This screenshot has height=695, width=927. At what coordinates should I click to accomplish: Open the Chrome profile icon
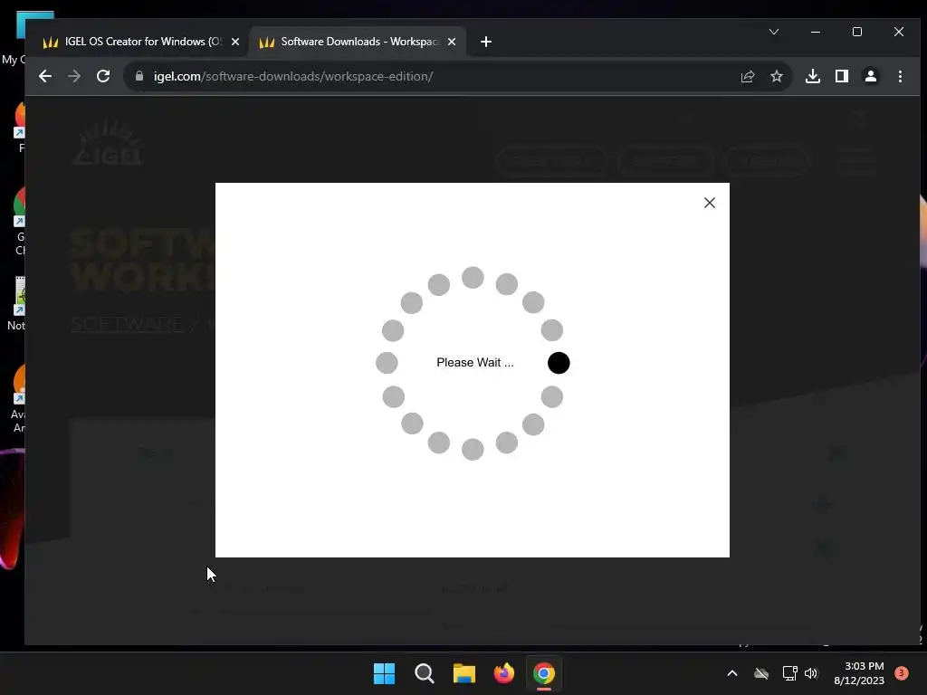click(x=871, y=76)
